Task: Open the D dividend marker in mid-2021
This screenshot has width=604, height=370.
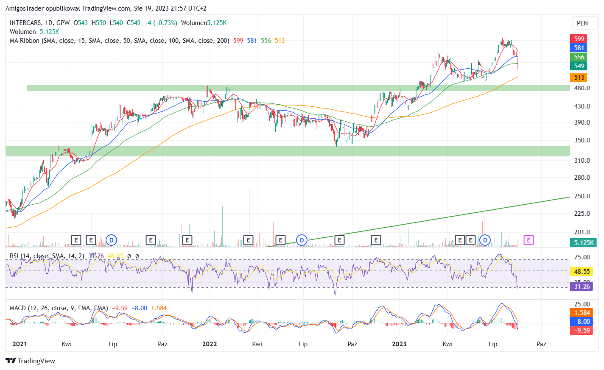Action: (111, 240)
